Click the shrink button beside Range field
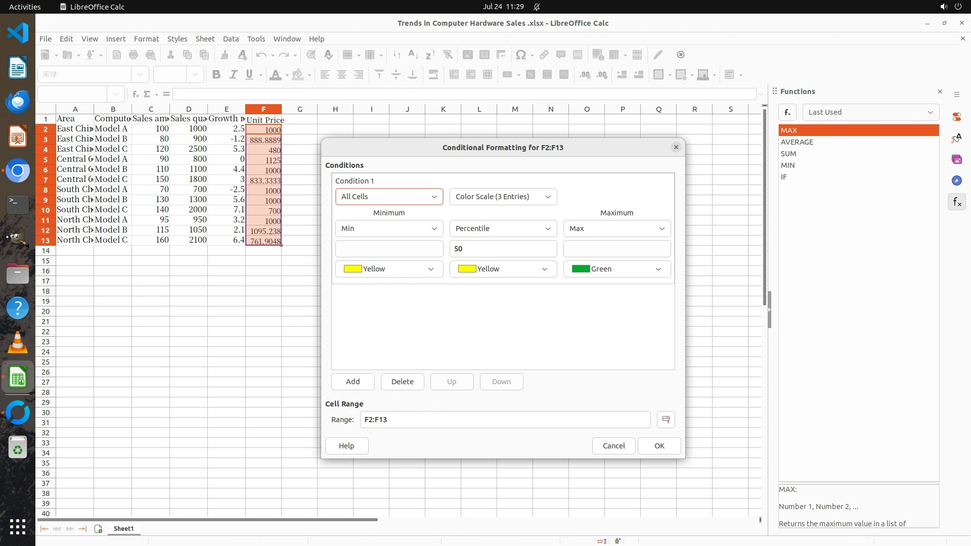This screenshot has width=971, height=546. coord(666,420)
